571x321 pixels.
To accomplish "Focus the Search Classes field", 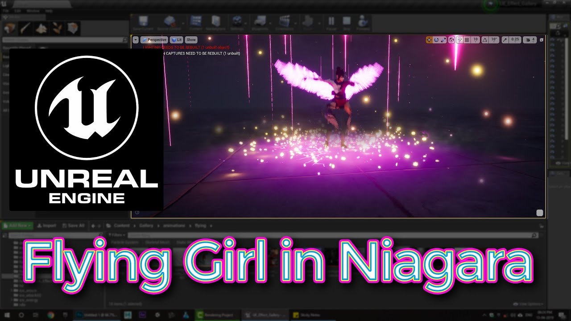I will [x=65, y=40].
